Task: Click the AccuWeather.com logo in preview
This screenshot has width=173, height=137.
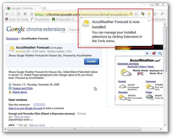Action: point(145,60)
